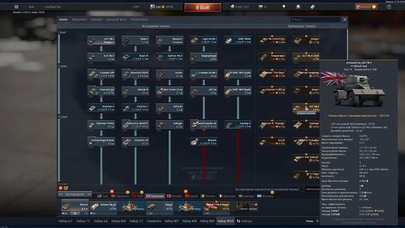The image size is (405, 228).
Task: Select Light AA Mk I vehicle
Action: [x=204, y=41]
